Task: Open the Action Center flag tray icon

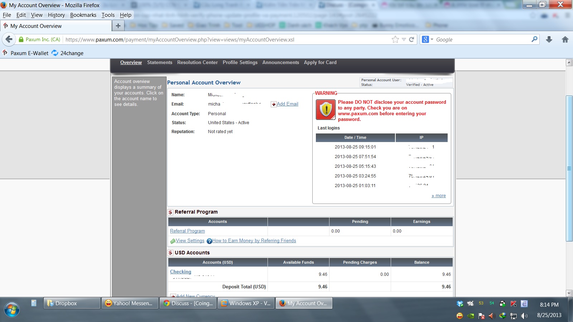Action: point(481,316)
